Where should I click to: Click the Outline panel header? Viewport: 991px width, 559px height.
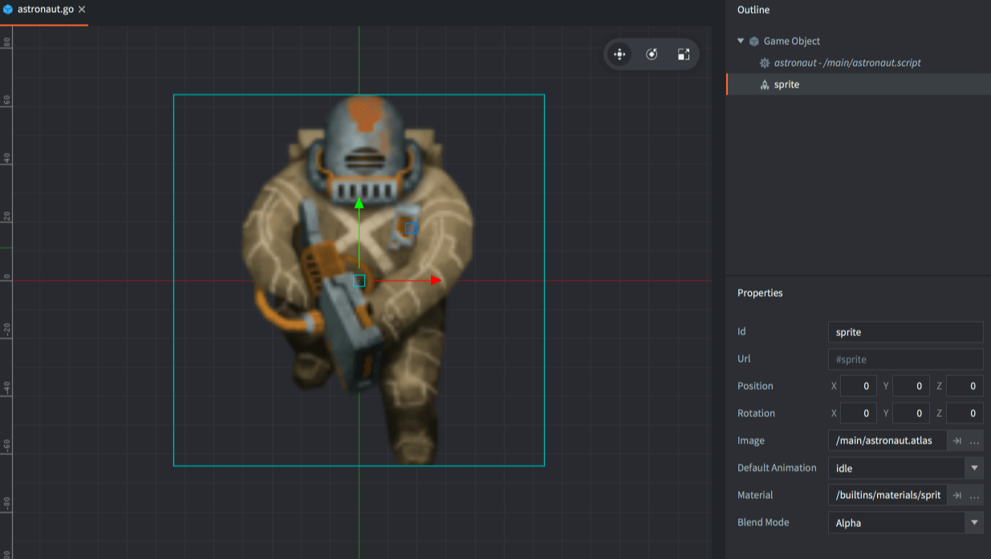[x=753, y=10]
